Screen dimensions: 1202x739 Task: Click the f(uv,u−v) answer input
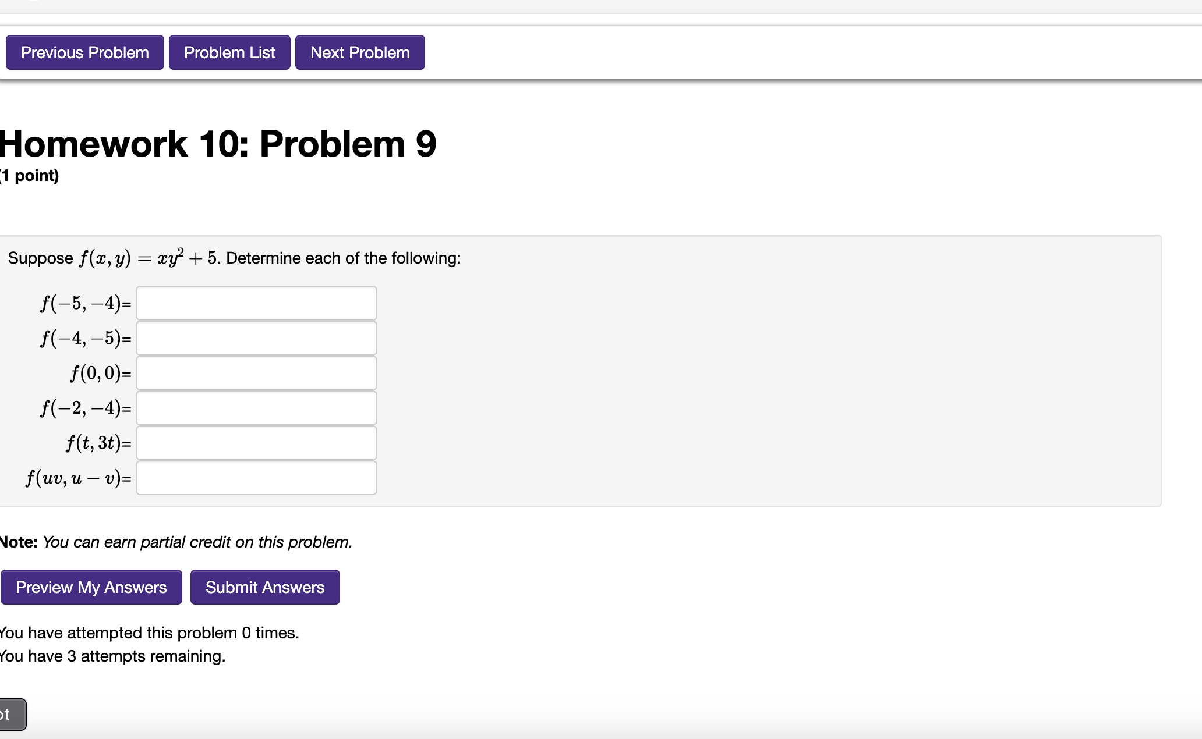click(256, 478)
